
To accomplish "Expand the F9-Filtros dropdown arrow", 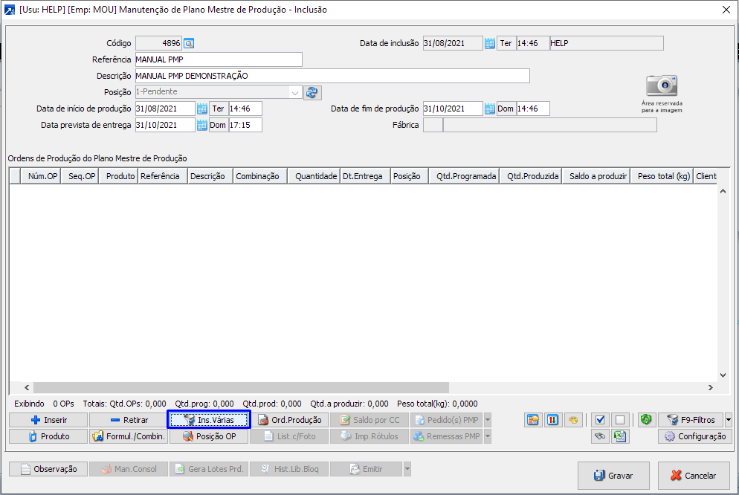I will point(729,420).
